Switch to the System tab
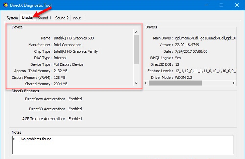This screenshot has width=245, height=159. point(12,18)
